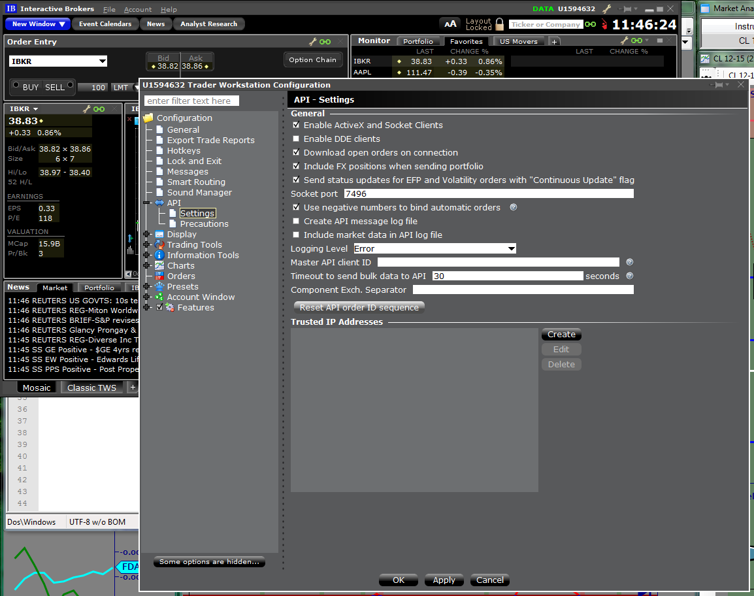Click Order Entry green chain link icon

click(325, 42)
